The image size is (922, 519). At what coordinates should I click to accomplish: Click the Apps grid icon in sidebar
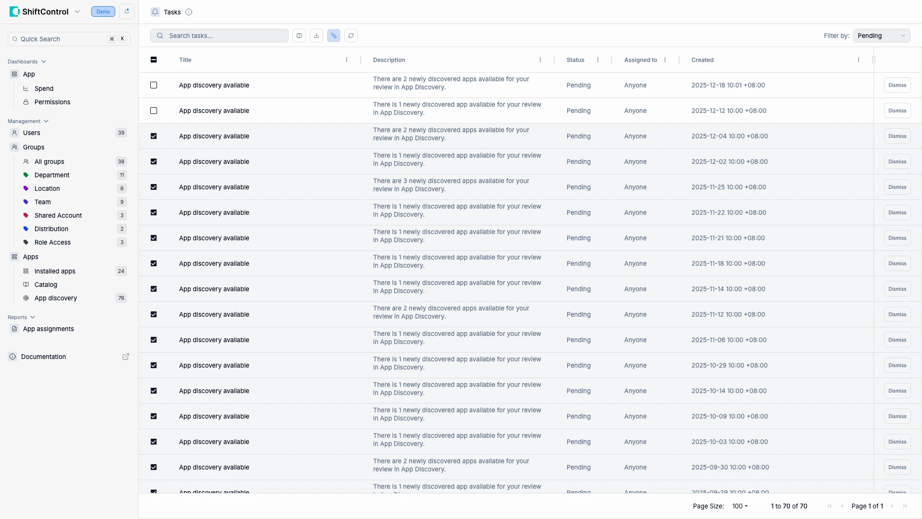14,257
